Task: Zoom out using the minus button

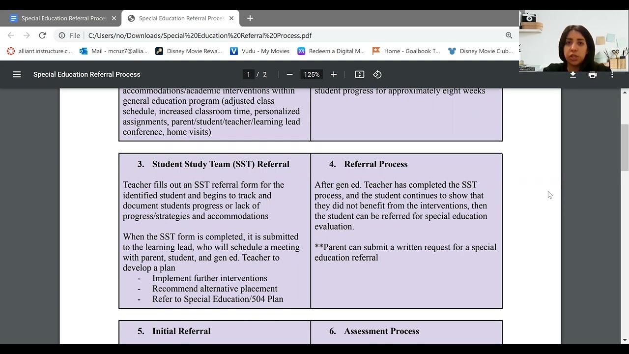Action: click(289, 74)
